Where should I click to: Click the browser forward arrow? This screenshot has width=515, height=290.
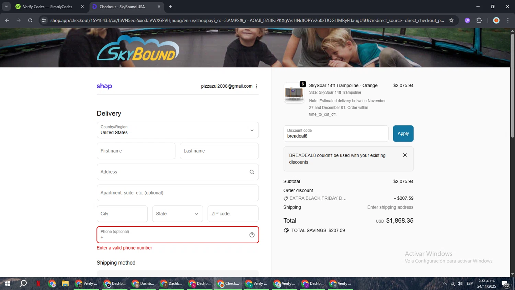(x=19, y=21)
